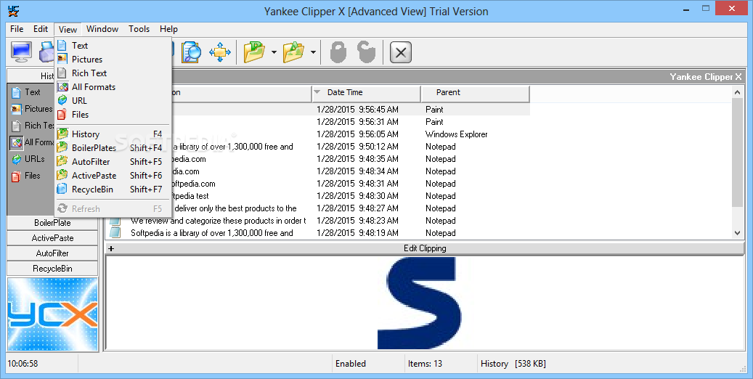Sort list by Date Time column

(x=367, y=93)
